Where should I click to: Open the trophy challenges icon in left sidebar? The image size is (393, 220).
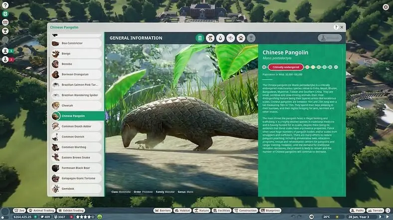click(5, 31)
